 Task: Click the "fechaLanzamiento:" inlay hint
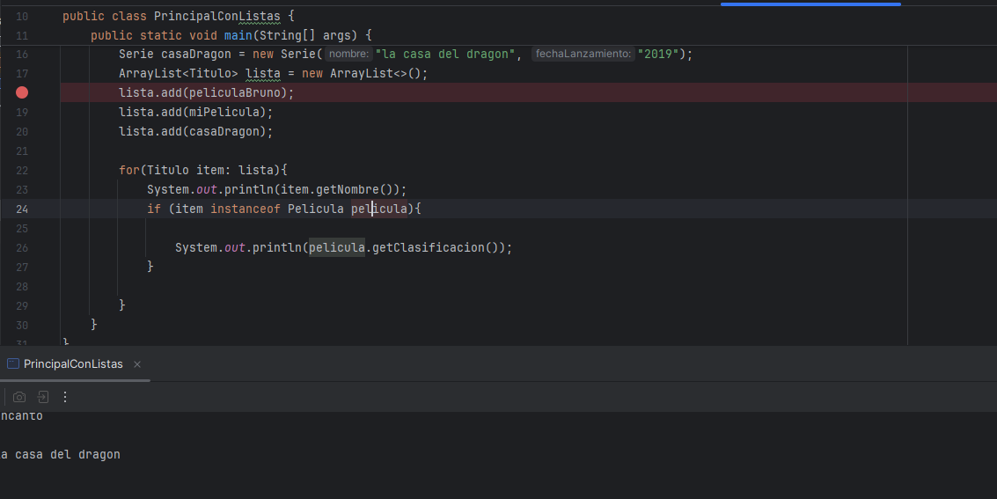tap(583, 54)
